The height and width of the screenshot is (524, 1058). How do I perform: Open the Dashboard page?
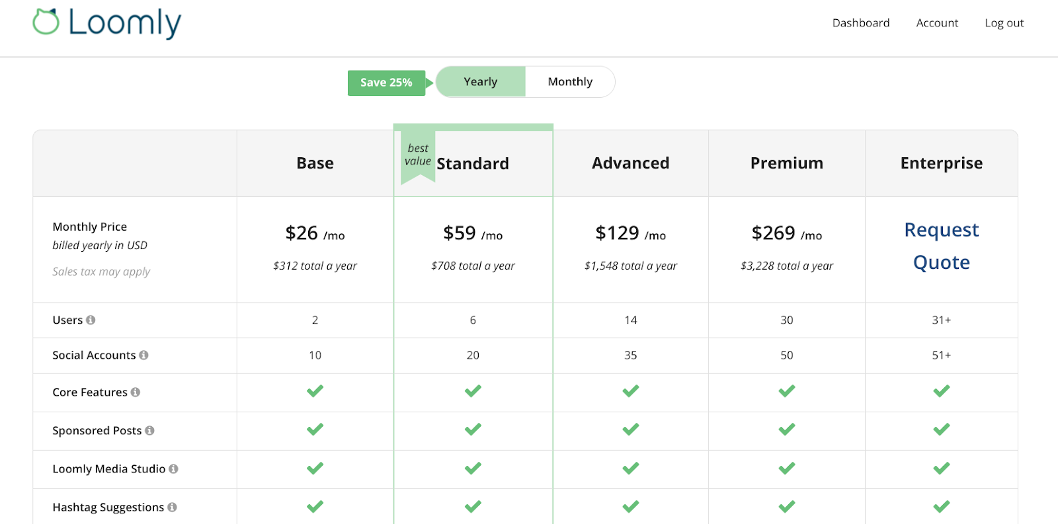[861, 23]
